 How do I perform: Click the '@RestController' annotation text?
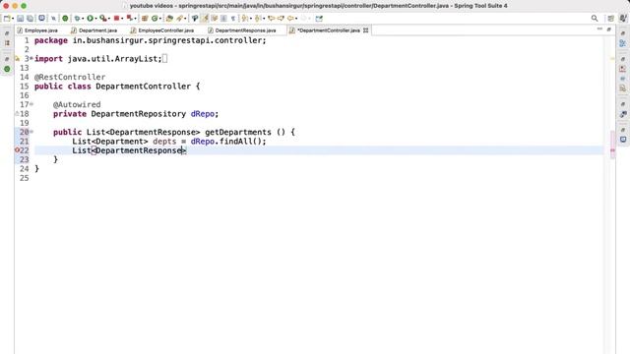[70, 77]
